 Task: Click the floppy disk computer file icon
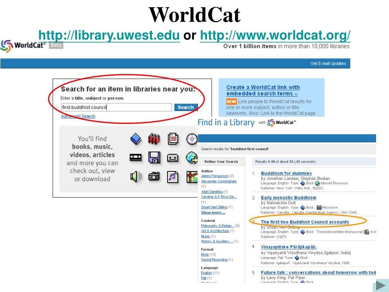[154, 157]
